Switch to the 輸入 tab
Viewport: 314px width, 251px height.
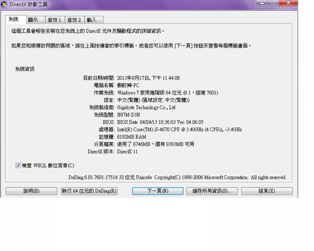tap(94, 20)
